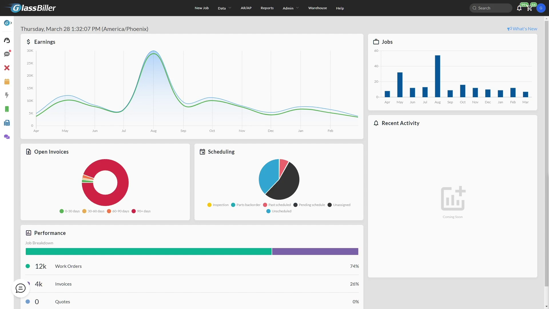Expand the Data dropdown menu
The width and height of the screenshot is (549, 309).
tap(224, 8)
